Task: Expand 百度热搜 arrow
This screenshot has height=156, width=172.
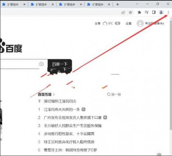Action: click(54, 94)
